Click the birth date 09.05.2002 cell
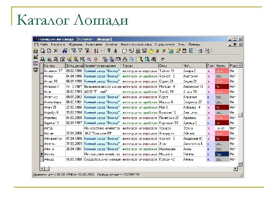 pos(74,97)
